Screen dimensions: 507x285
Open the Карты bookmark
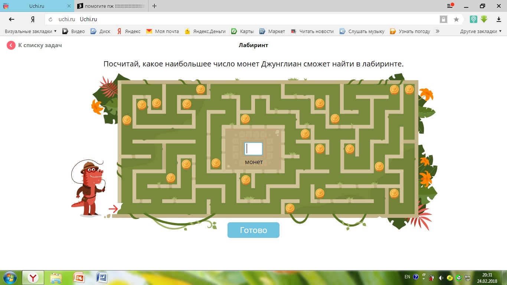(242, 32)
